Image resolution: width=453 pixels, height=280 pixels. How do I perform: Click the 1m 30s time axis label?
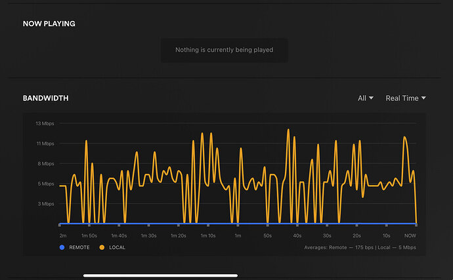(x=148, y=235)
